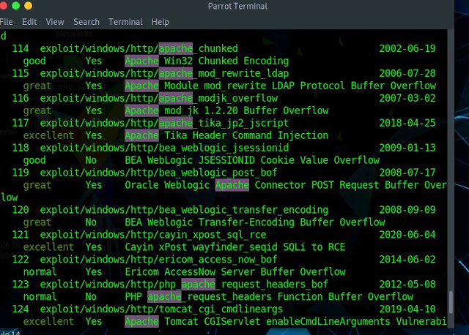
Task: Click 'good' rank under row 114
Action: coord(34,61)
